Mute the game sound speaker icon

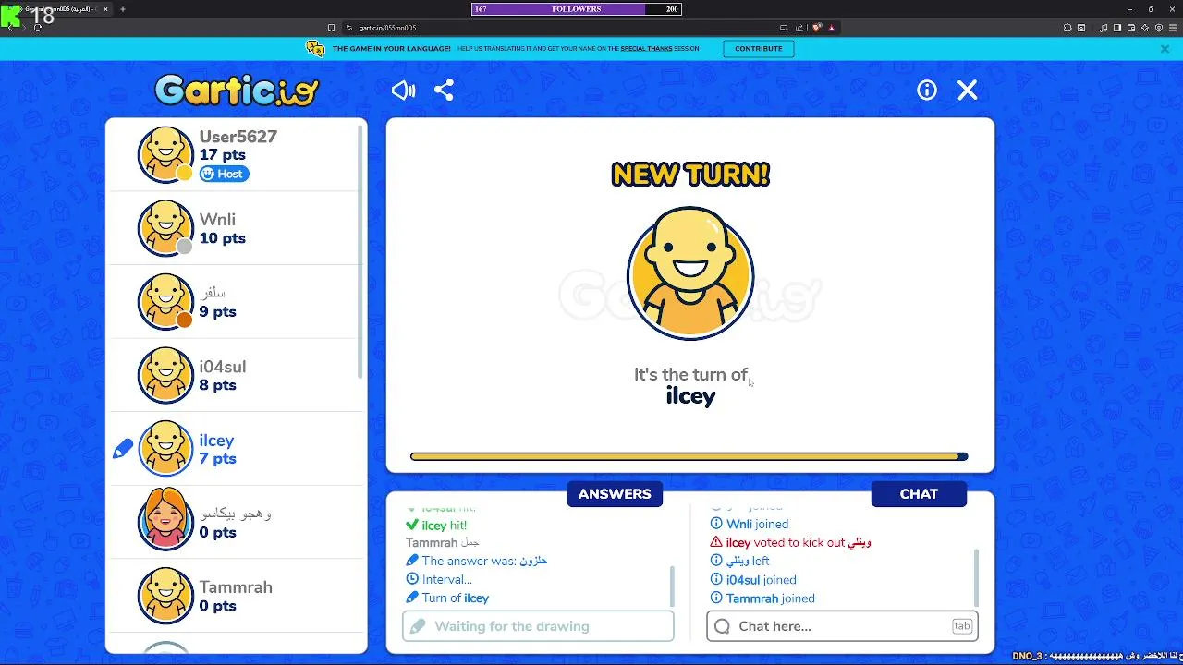click(403, 90)
